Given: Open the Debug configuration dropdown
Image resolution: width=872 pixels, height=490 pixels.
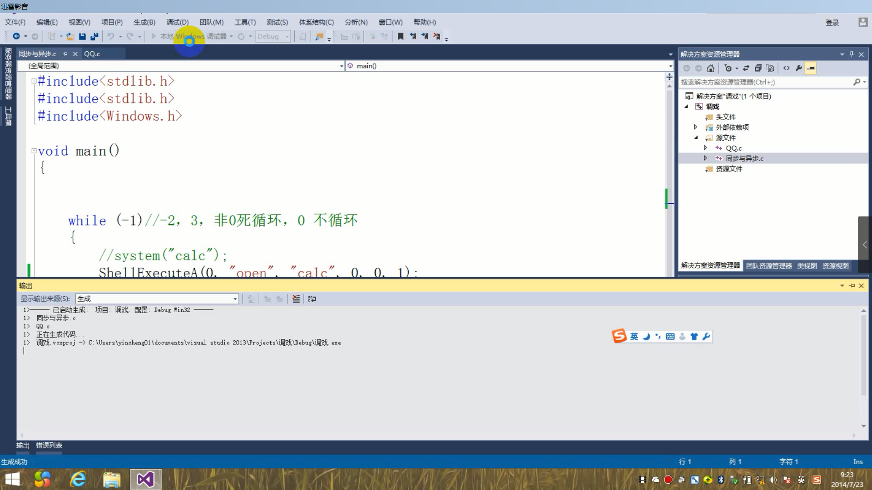Looking at the screenshot, I should click(x=273, y=36).
